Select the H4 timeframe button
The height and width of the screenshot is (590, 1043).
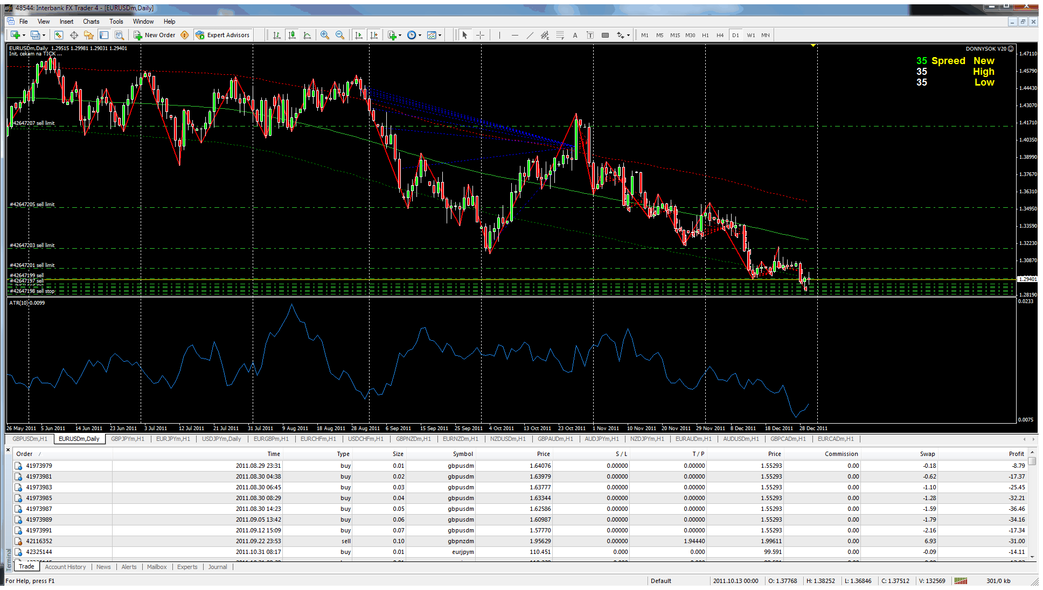pos(720,35)
